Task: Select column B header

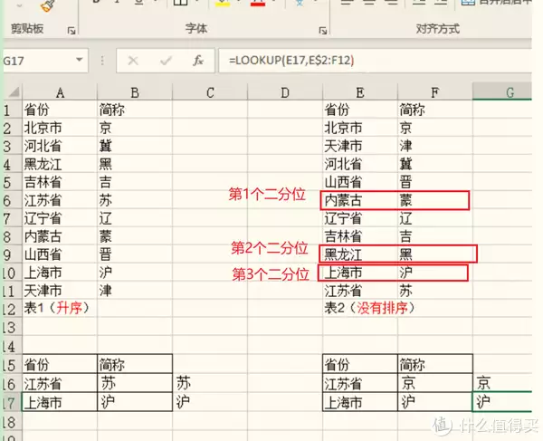Action: coord(135,92)
